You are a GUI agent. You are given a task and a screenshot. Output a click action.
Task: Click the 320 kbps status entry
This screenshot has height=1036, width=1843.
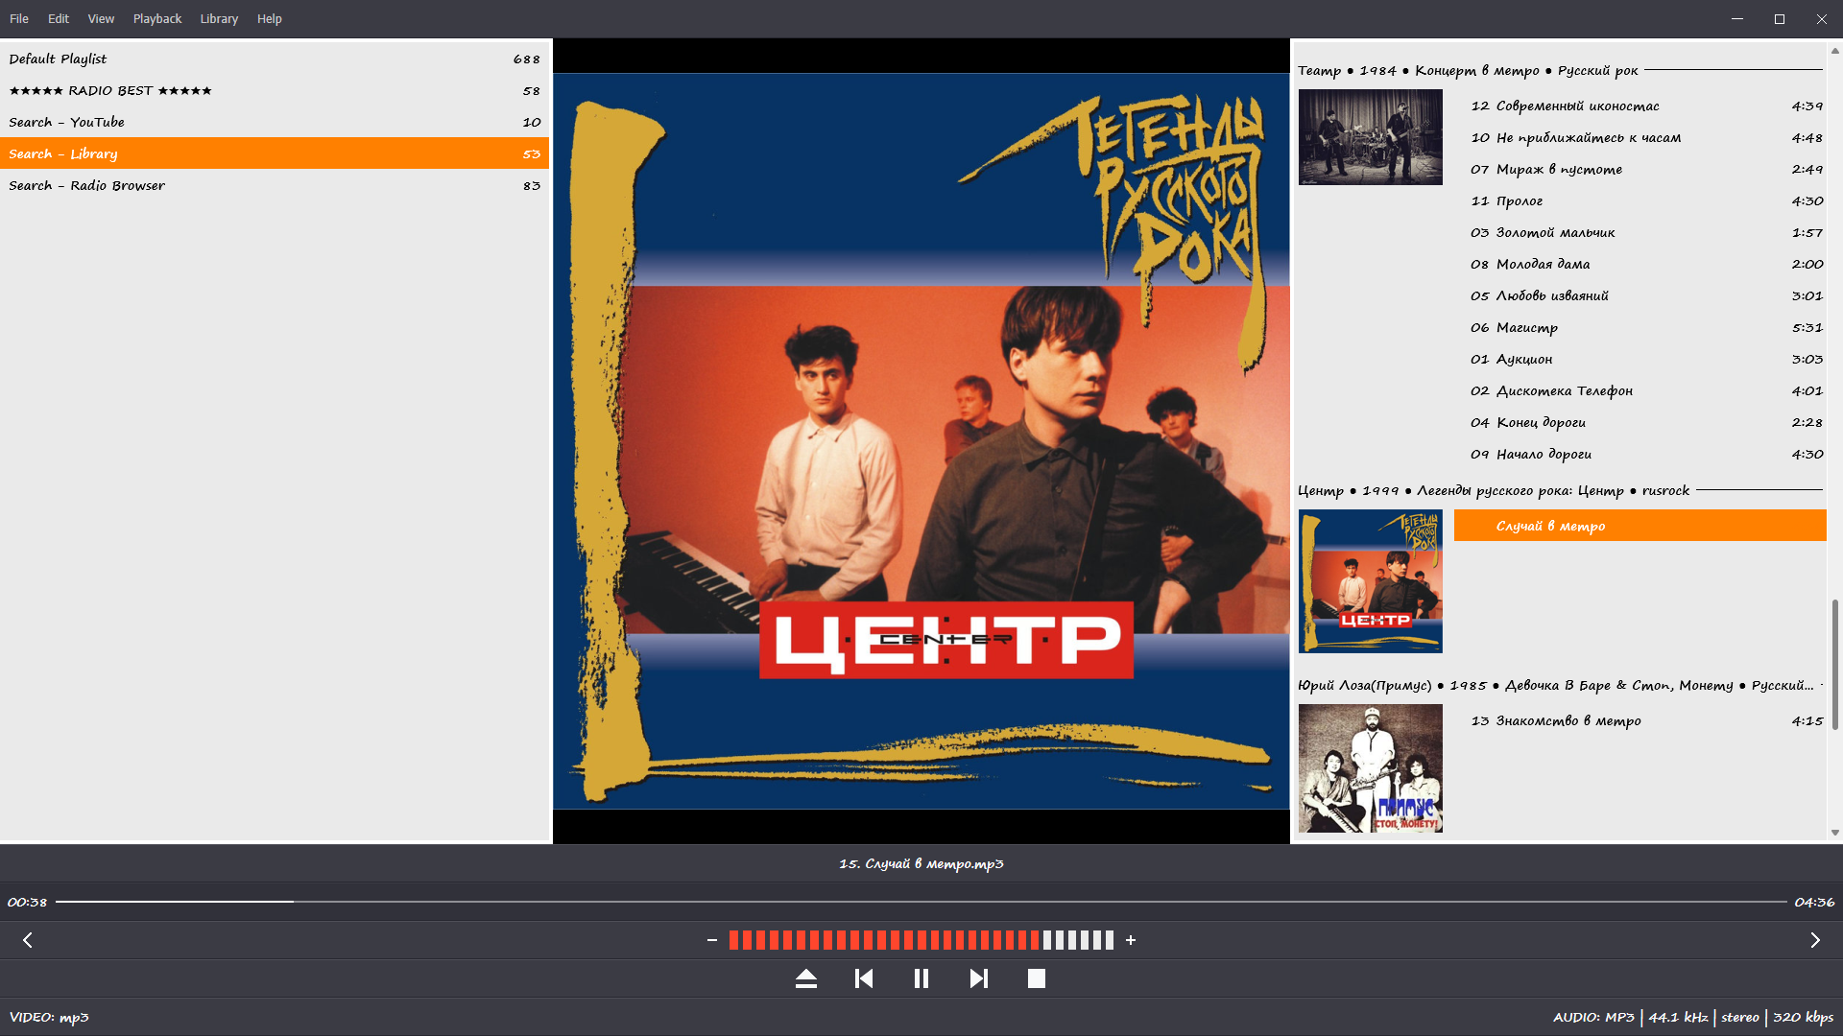[1803, 1017]
